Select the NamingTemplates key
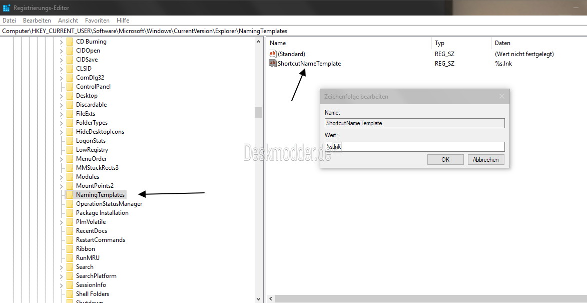Viewport: 587px width, 303px height. point(100,195)
